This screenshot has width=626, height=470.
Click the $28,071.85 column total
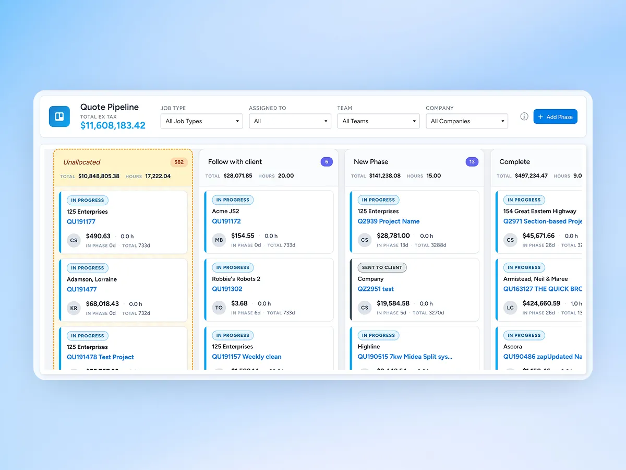pos(238,176)
